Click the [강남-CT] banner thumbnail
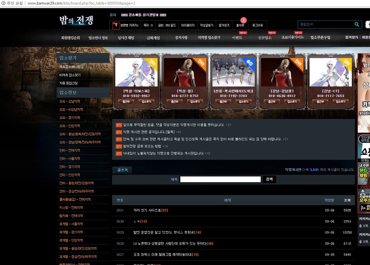370x265 pixels. [x=331, y=72]
